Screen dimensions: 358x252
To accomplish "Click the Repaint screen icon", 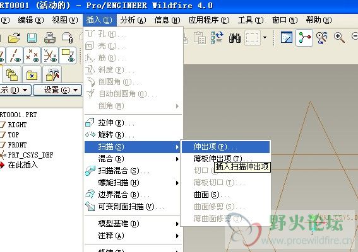I will pyautogui.click(x=286, y=37).
